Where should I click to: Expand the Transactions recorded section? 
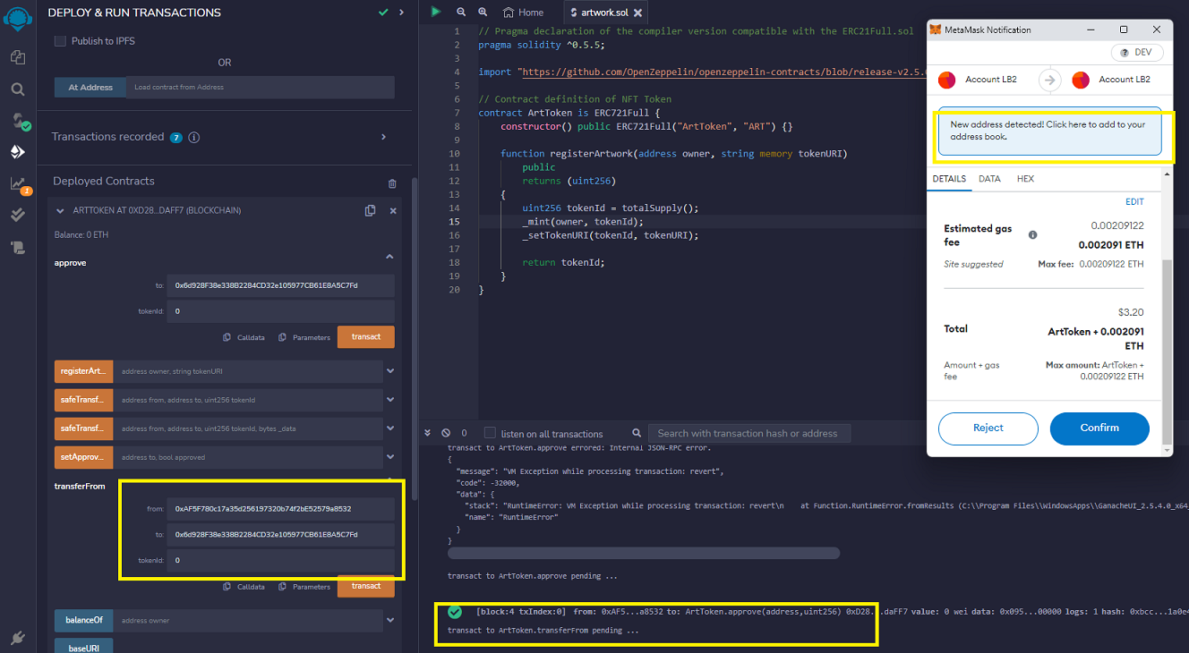coord(383,137)
